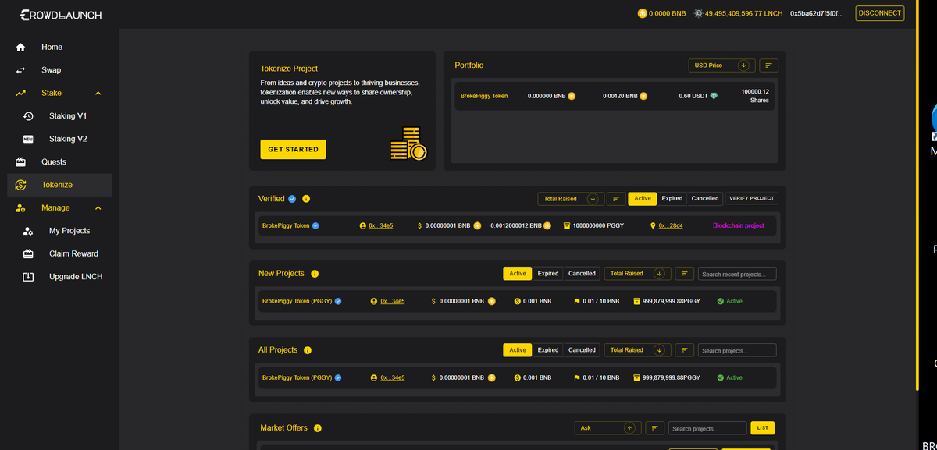
Task: Select Cancelled filter in Verified section
Action: 705,199
